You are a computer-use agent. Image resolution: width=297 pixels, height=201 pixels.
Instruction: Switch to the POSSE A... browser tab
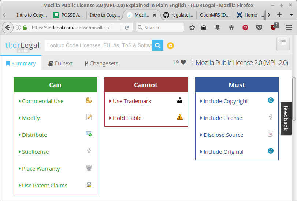coord(68,15)
